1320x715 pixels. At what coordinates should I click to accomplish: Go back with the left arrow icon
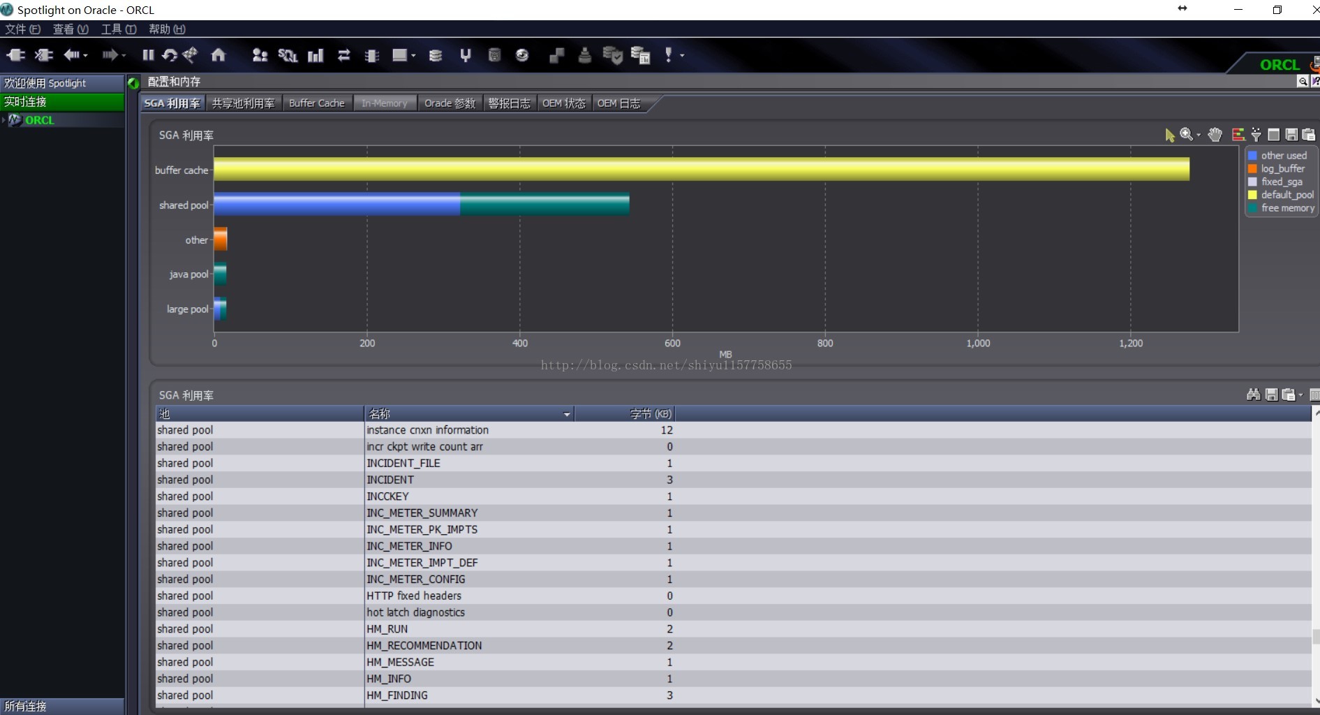coord(71,55)
